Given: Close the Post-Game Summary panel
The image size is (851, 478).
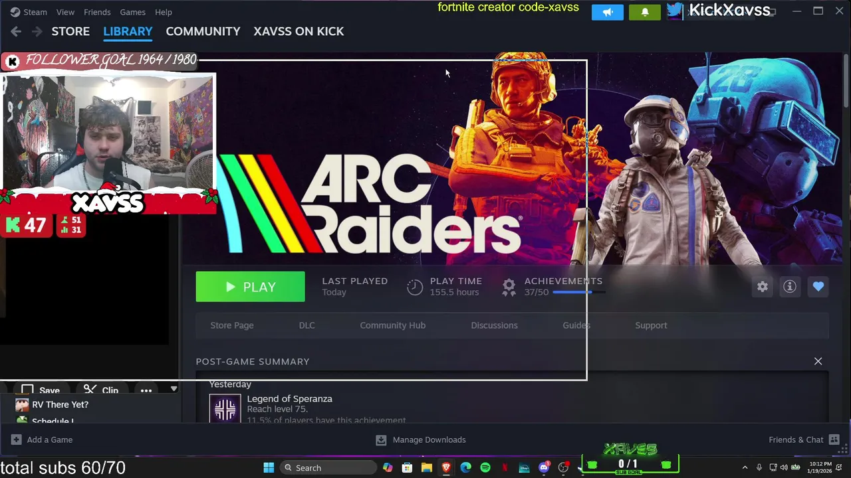Looking at the screenshot, I should point(818,361).
